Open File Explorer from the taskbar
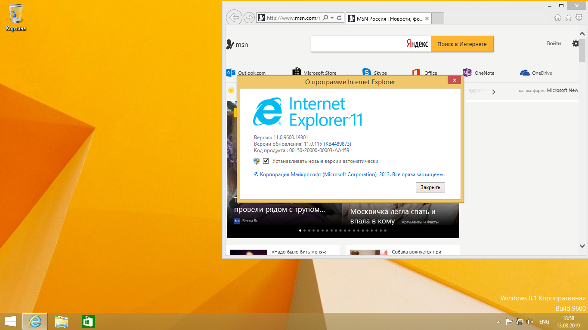 coord(62,321)
